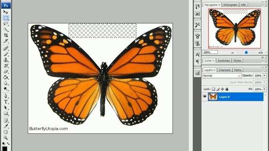Select the Brush tool
The width and height of the screenshot is (269, 151).
[x=5, y=54]
